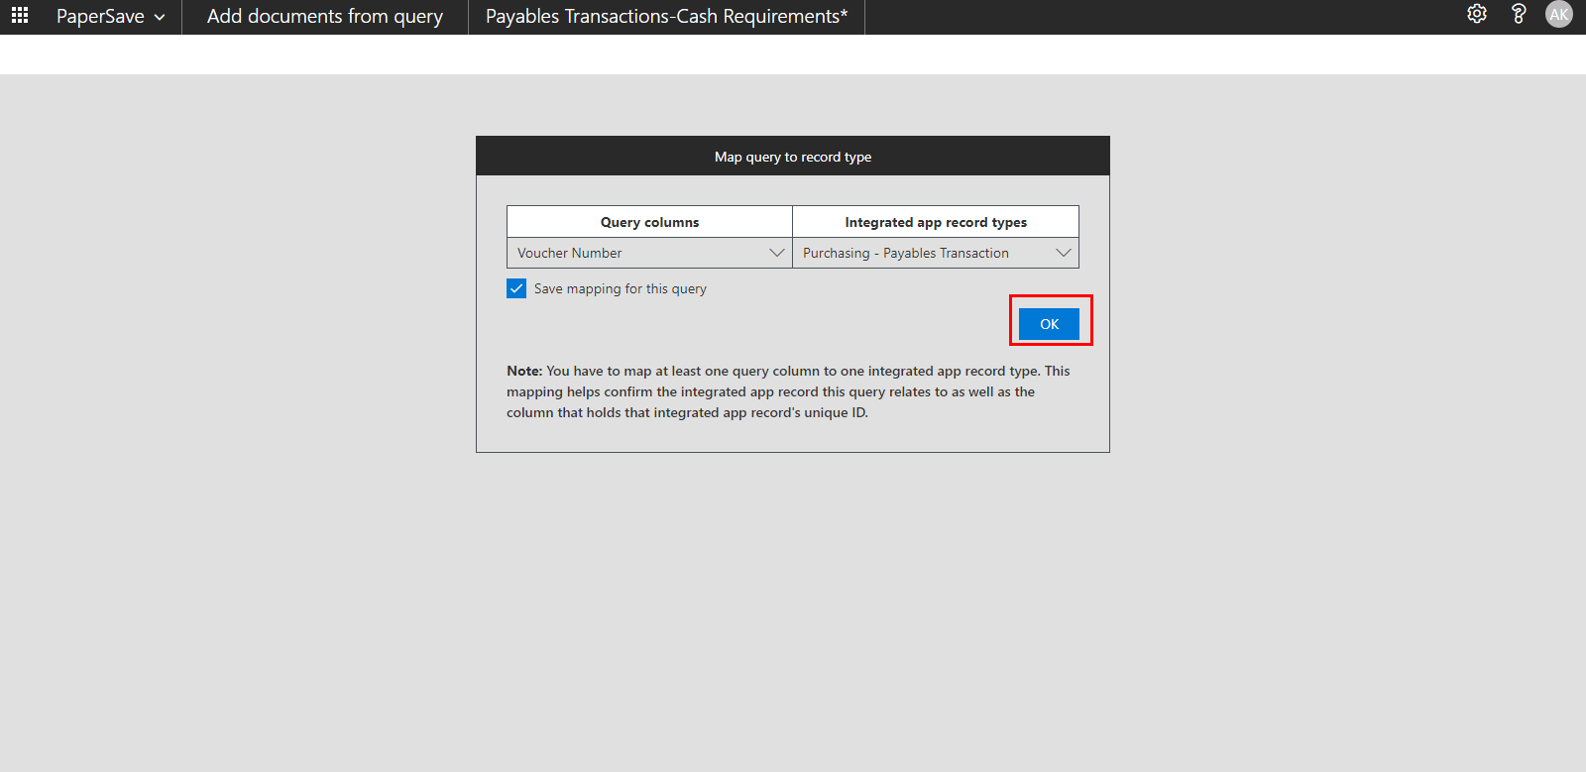The height and width of the screenshot is (772, 1586).
Task: Switch to Add documents from query tab
Action: click(324, 17)
